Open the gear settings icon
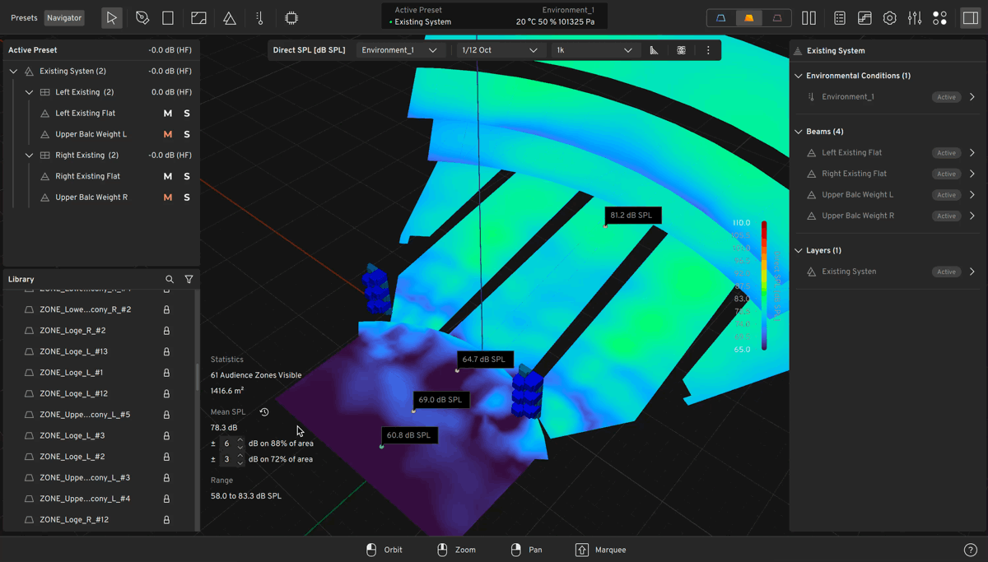 tap(889, 18)
